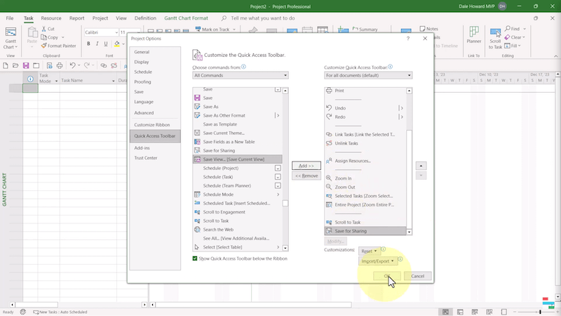Click the Add >> button

point(306,165)
